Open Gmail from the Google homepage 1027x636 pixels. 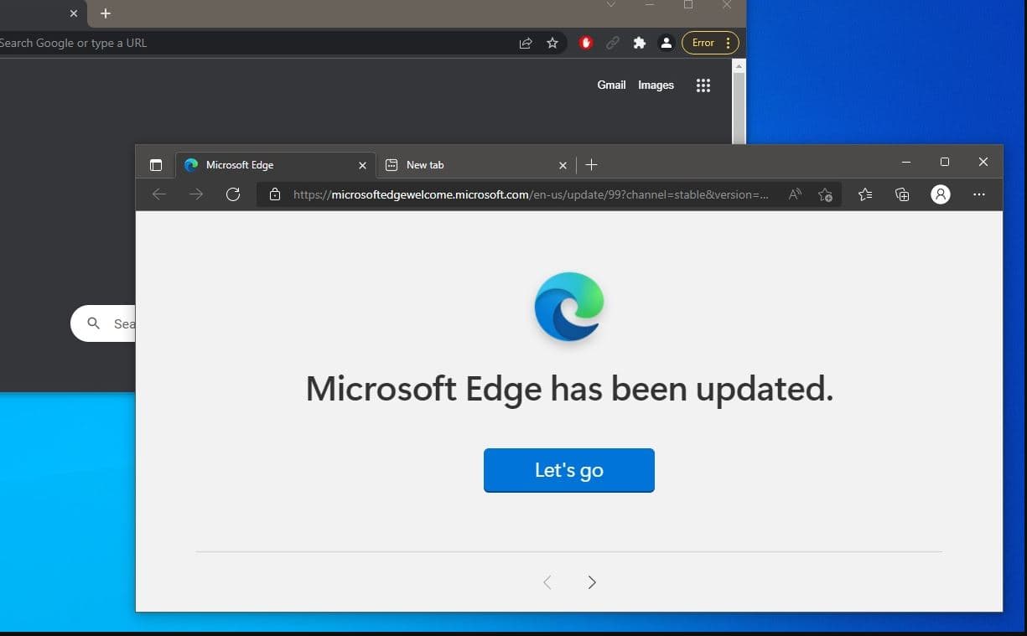coord(611,85)
